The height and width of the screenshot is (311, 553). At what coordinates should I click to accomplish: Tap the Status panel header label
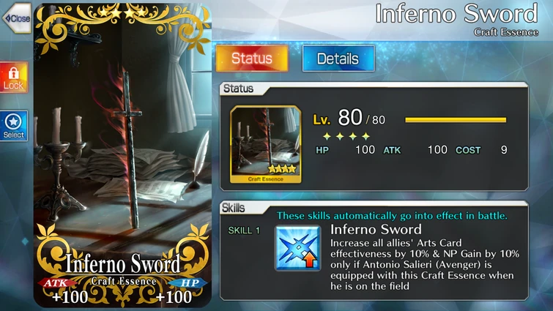pos(238,89)
